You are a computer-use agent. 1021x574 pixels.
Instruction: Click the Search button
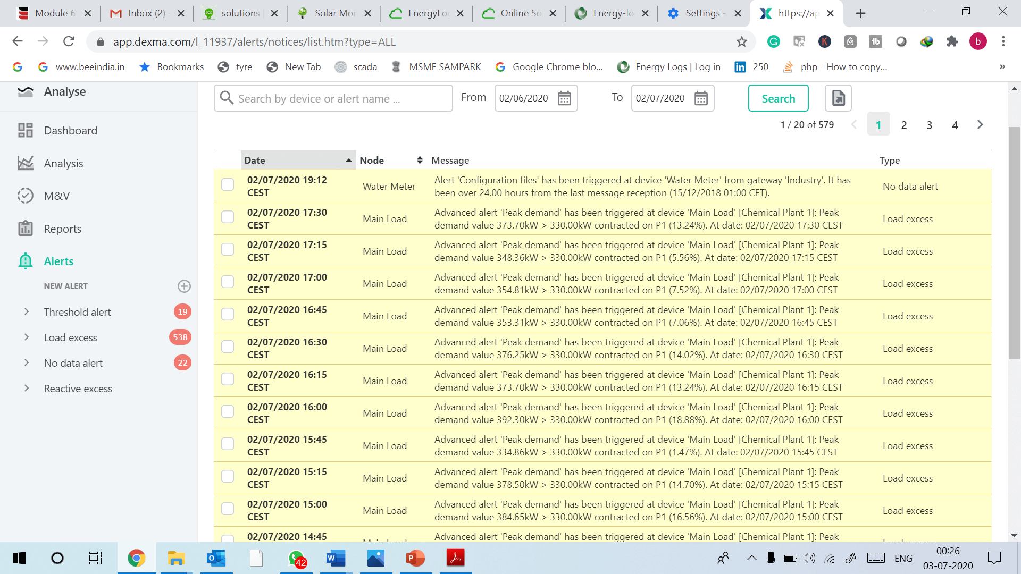click(778, 98)
